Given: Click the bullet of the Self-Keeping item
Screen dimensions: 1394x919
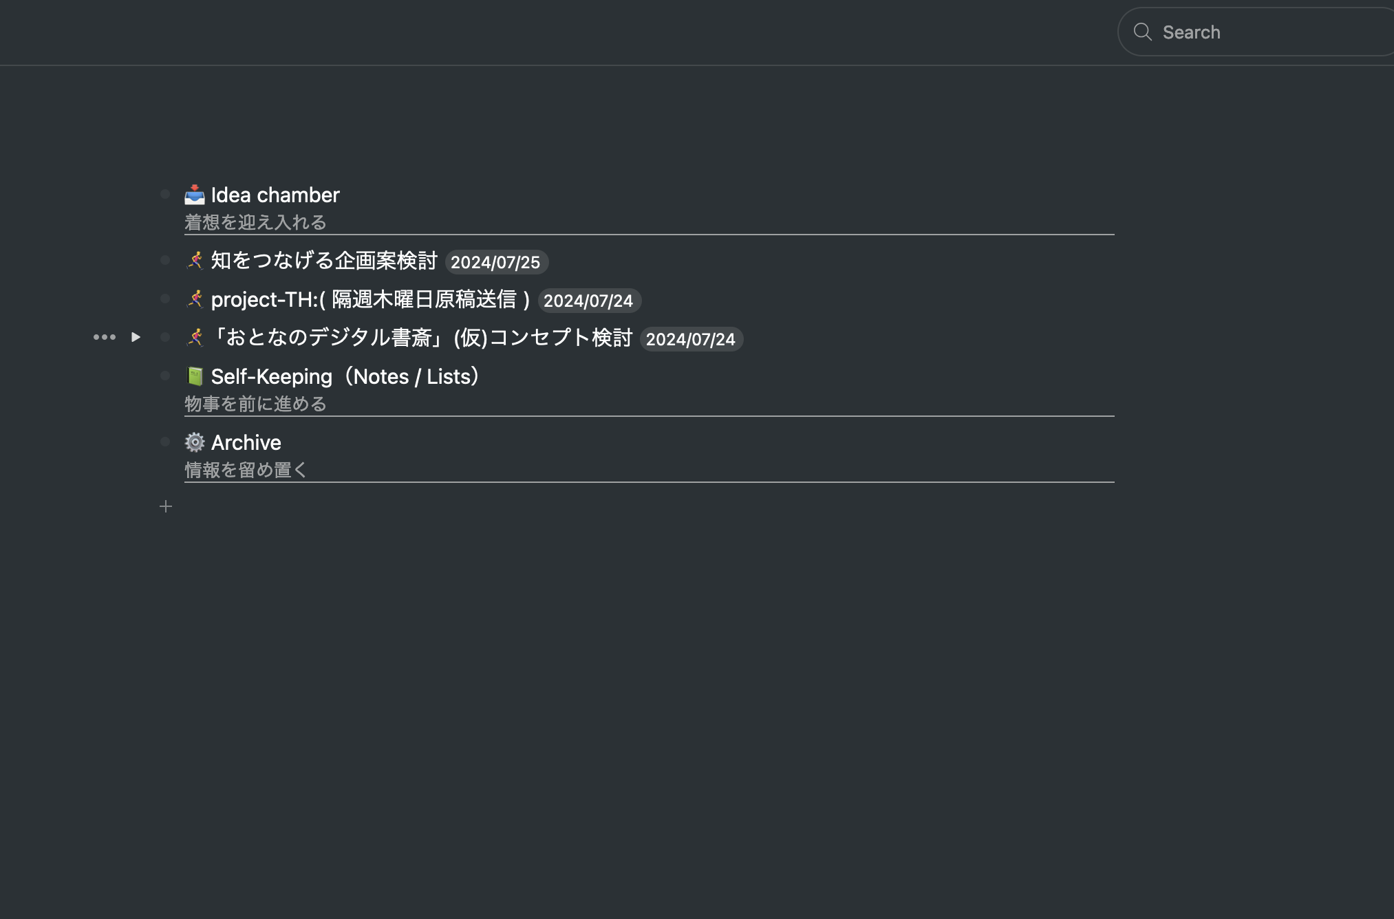Looking at the screenshot, I should click(x=165, y=376).
